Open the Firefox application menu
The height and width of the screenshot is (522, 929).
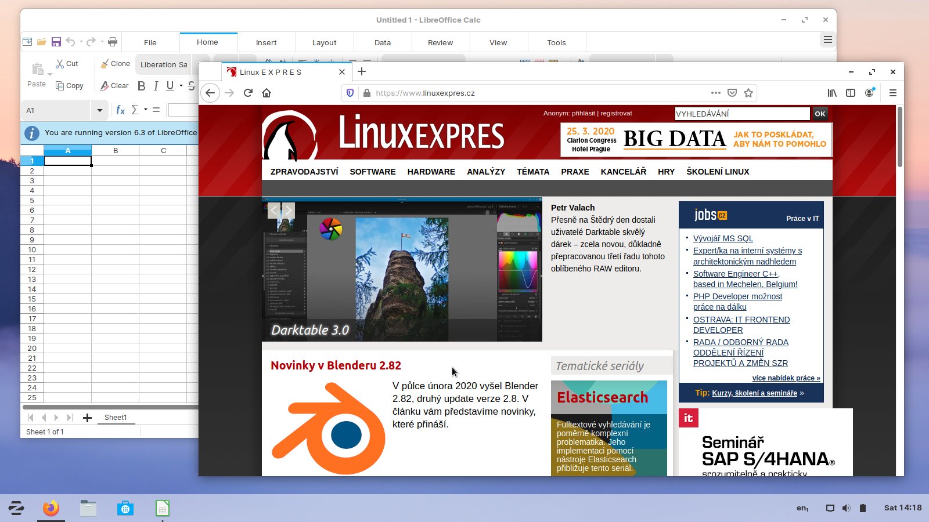pos(893,93)
